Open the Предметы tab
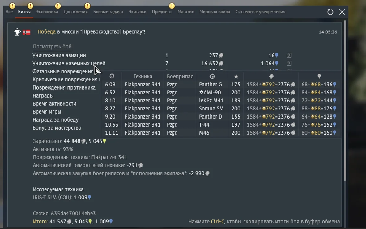 pyautogui.click(x=162, y=12)
